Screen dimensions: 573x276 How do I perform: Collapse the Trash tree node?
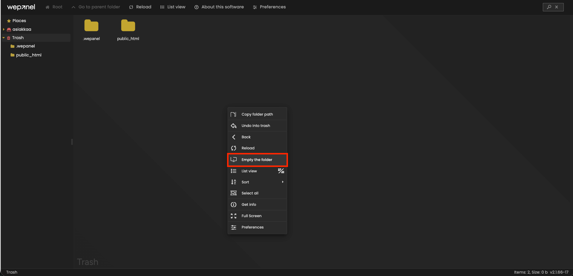[x=4, y=38]
